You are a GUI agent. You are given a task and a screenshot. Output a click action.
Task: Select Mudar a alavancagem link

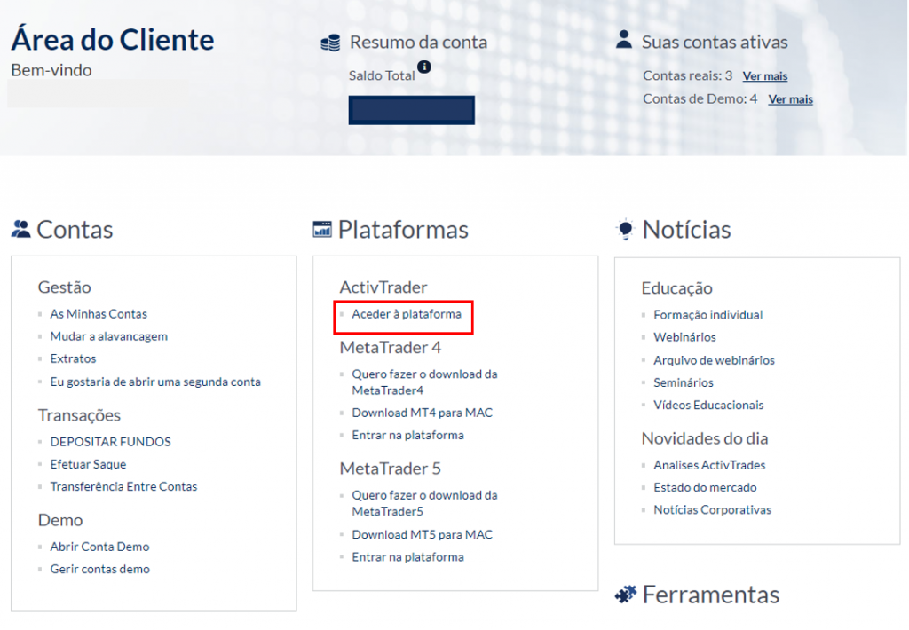(x=108, y=336)
